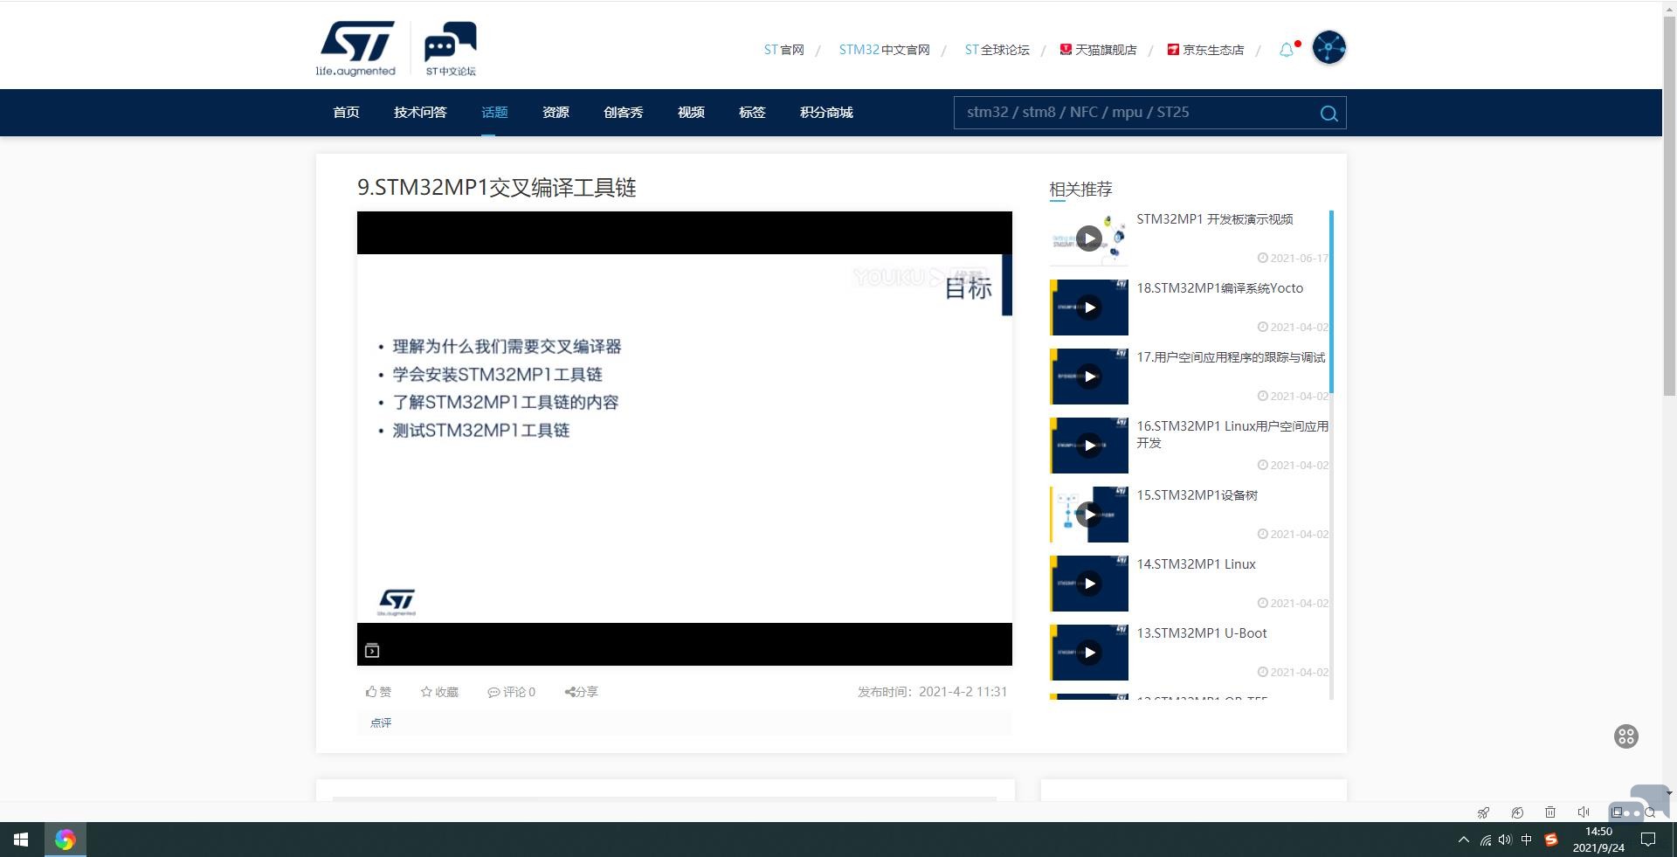This screenshot has width=1677, height=857.
Task: Click the video player slide area
Action: point(685,439)
